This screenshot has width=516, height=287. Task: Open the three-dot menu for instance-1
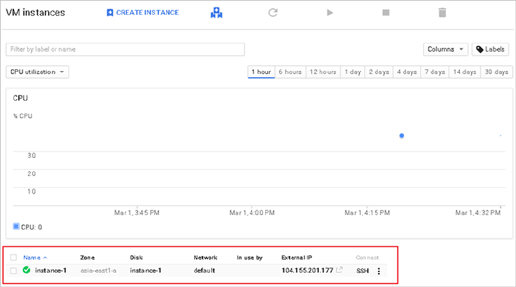point(379,271)
